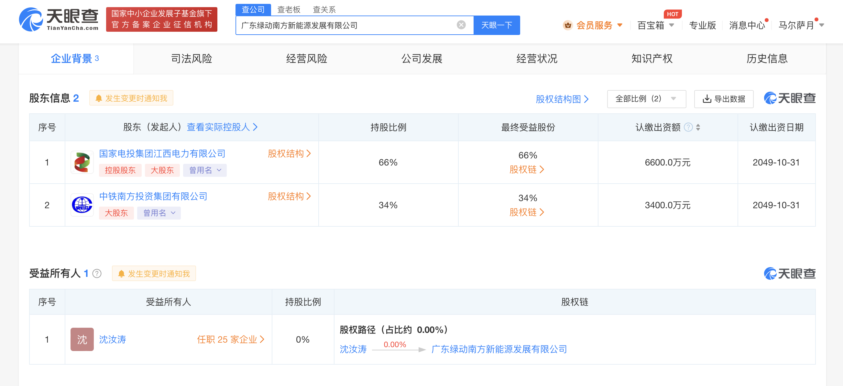Viewport: 843px width, 386px height.
Task: Click the 天眼一下 search button
Action: point(497,25)
